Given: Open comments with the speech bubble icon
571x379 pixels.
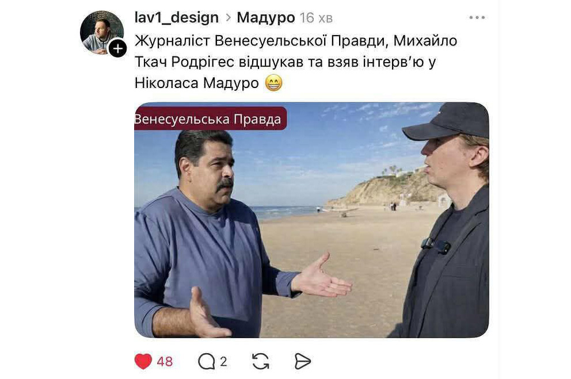Looking at the screenshot, I should click(x=207, y=362).
